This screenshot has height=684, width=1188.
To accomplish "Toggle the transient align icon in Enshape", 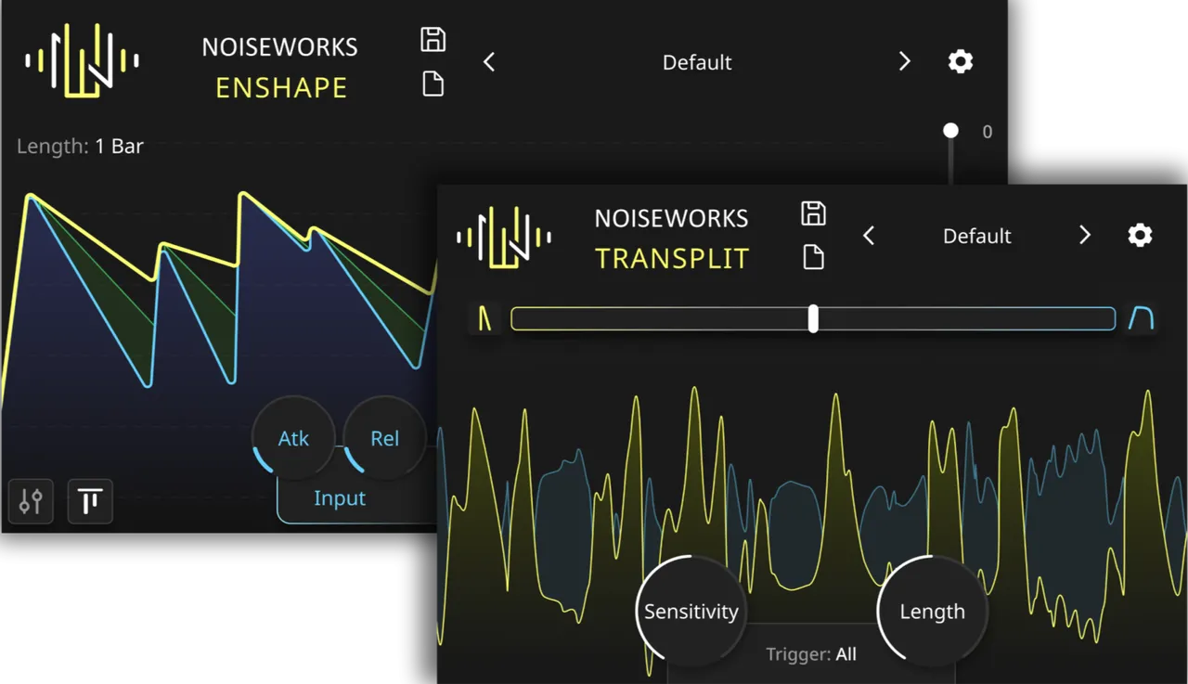I will [x=90, y=502].
